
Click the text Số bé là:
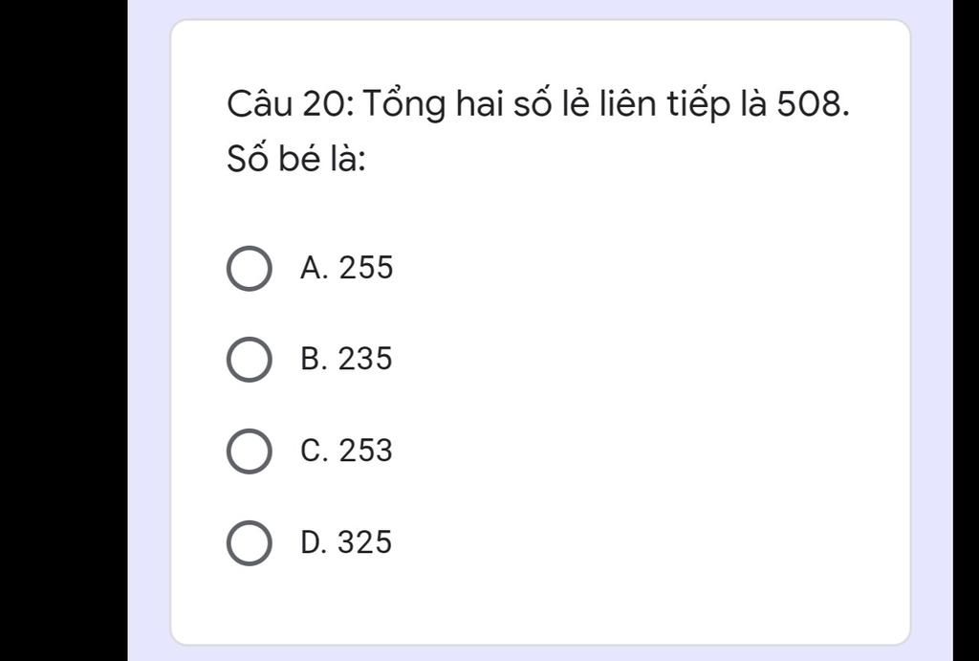(x=296, y=158)
